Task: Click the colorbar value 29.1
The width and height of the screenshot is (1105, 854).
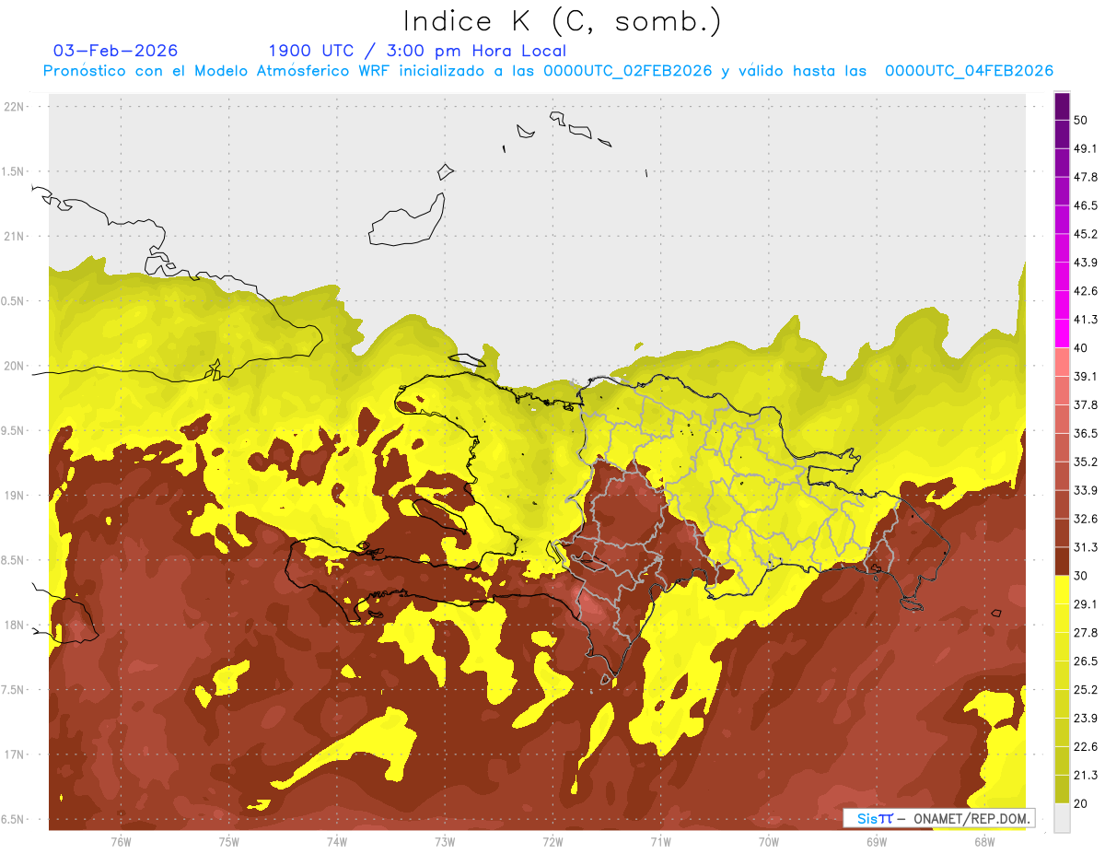Action: (1086, 604)
